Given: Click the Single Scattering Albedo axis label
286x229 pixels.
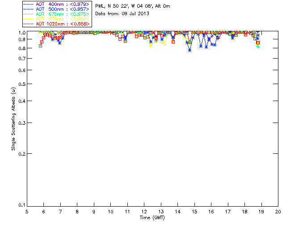Looking at the screenshot, I should 13,119.
